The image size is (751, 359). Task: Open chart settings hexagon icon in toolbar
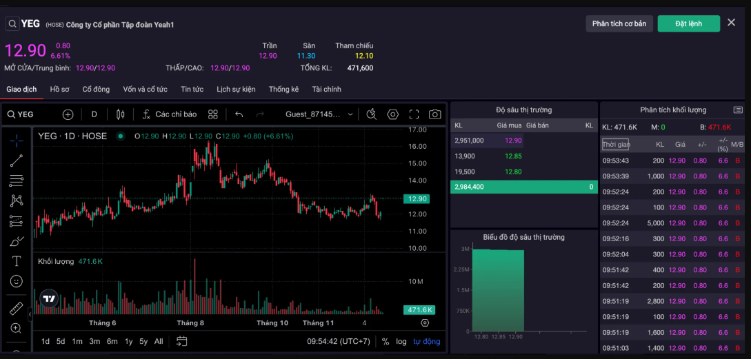tap(393, 114)
